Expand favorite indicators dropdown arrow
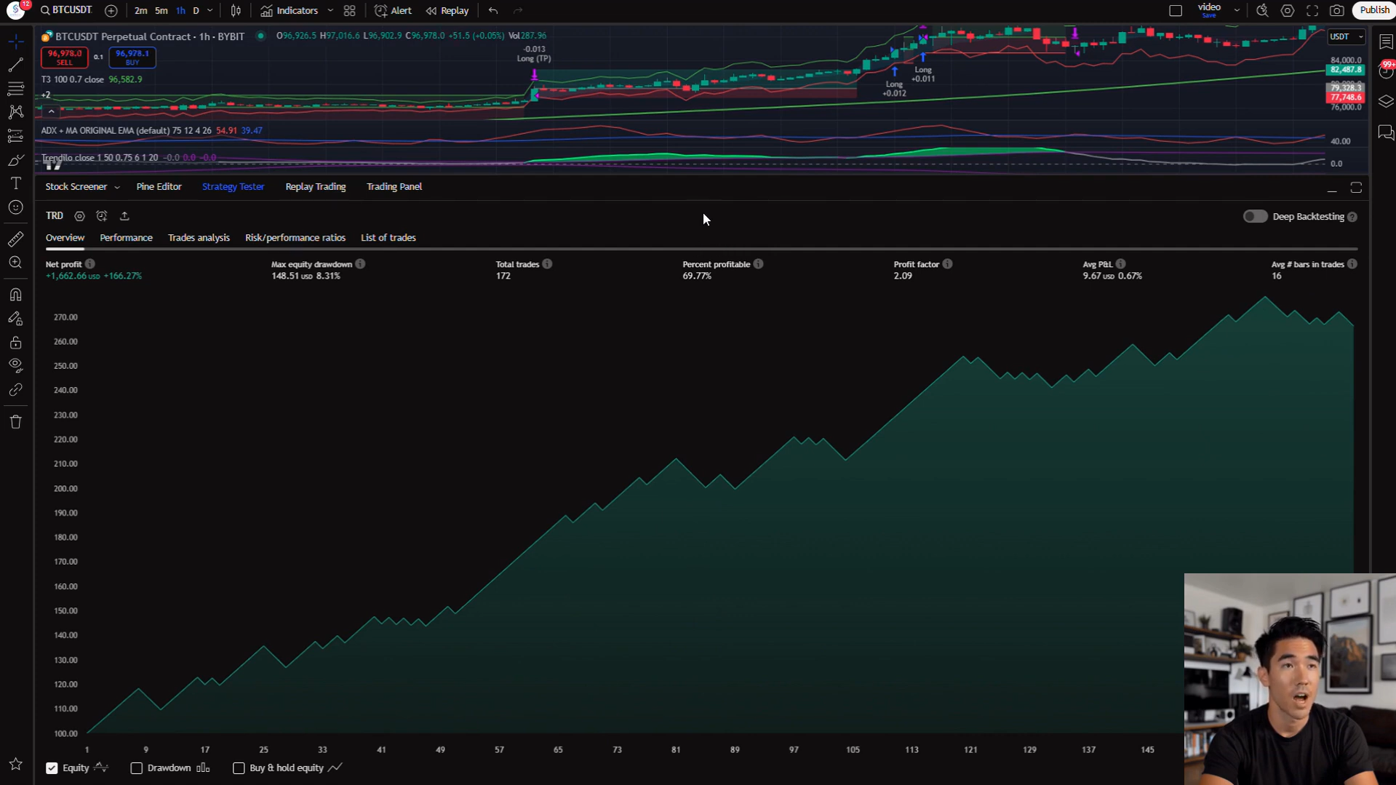This screenshot has height=785, width=1396. point(330,10)
